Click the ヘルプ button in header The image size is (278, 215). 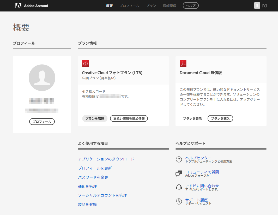[x=191, y=5]
